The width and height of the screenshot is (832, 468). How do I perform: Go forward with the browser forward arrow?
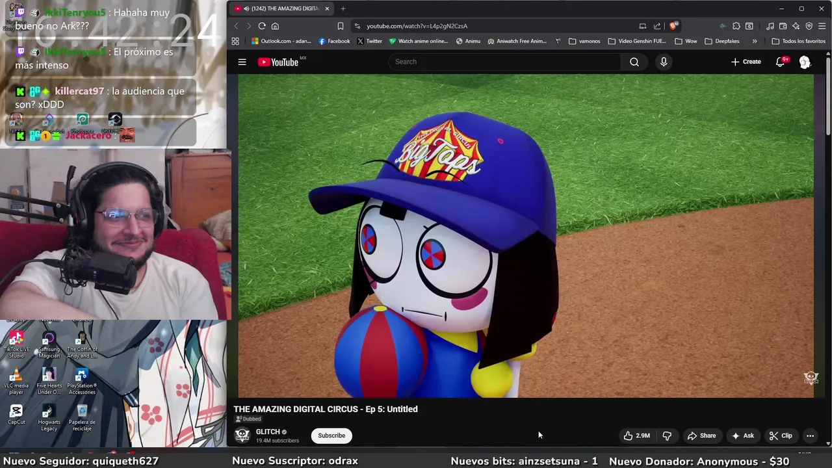pyautogui.click(x=248, y=26)
